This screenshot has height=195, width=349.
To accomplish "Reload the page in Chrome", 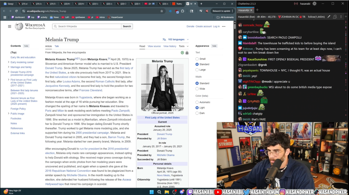I will (x=16, y=11).
